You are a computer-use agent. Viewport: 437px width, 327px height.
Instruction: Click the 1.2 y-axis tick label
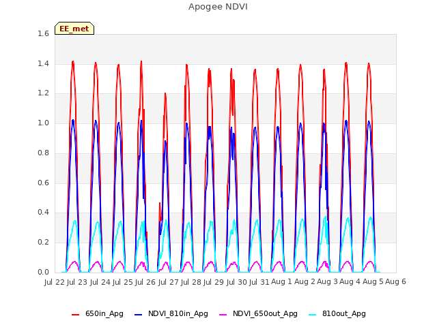(43, 93)
